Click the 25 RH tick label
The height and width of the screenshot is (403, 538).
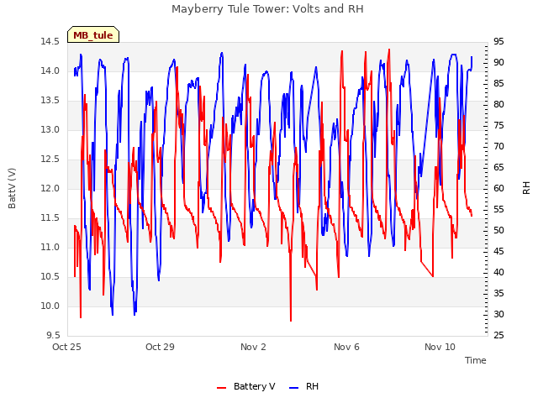click(498, 336)
